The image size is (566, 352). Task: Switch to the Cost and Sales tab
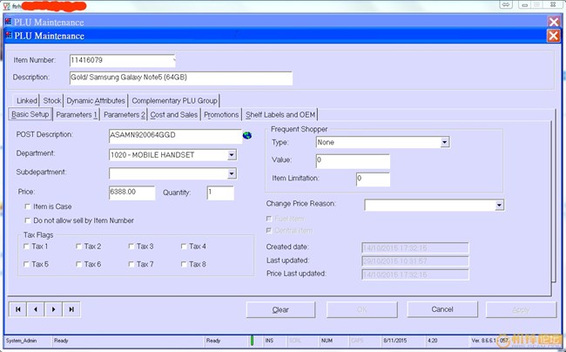pyautogui.click(x=174, y=114)
